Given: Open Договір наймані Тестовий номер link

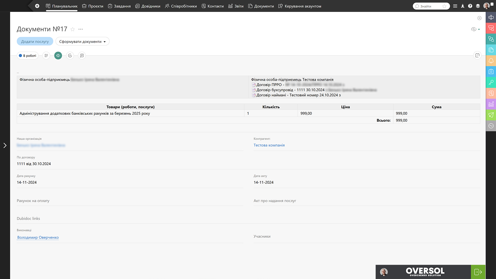Looking at the screenshot, I should 296,95.
